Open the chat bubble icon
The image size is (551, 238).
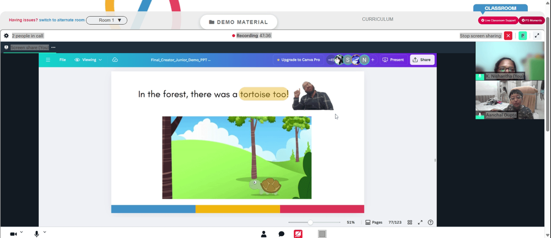coord(282,234)
